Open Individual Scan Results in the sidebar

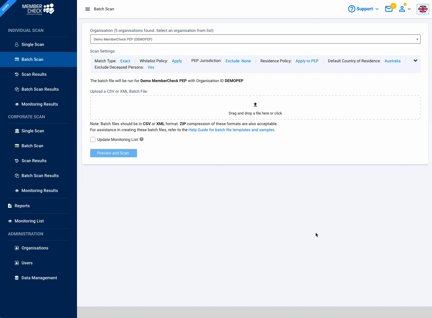click(38, 74)
